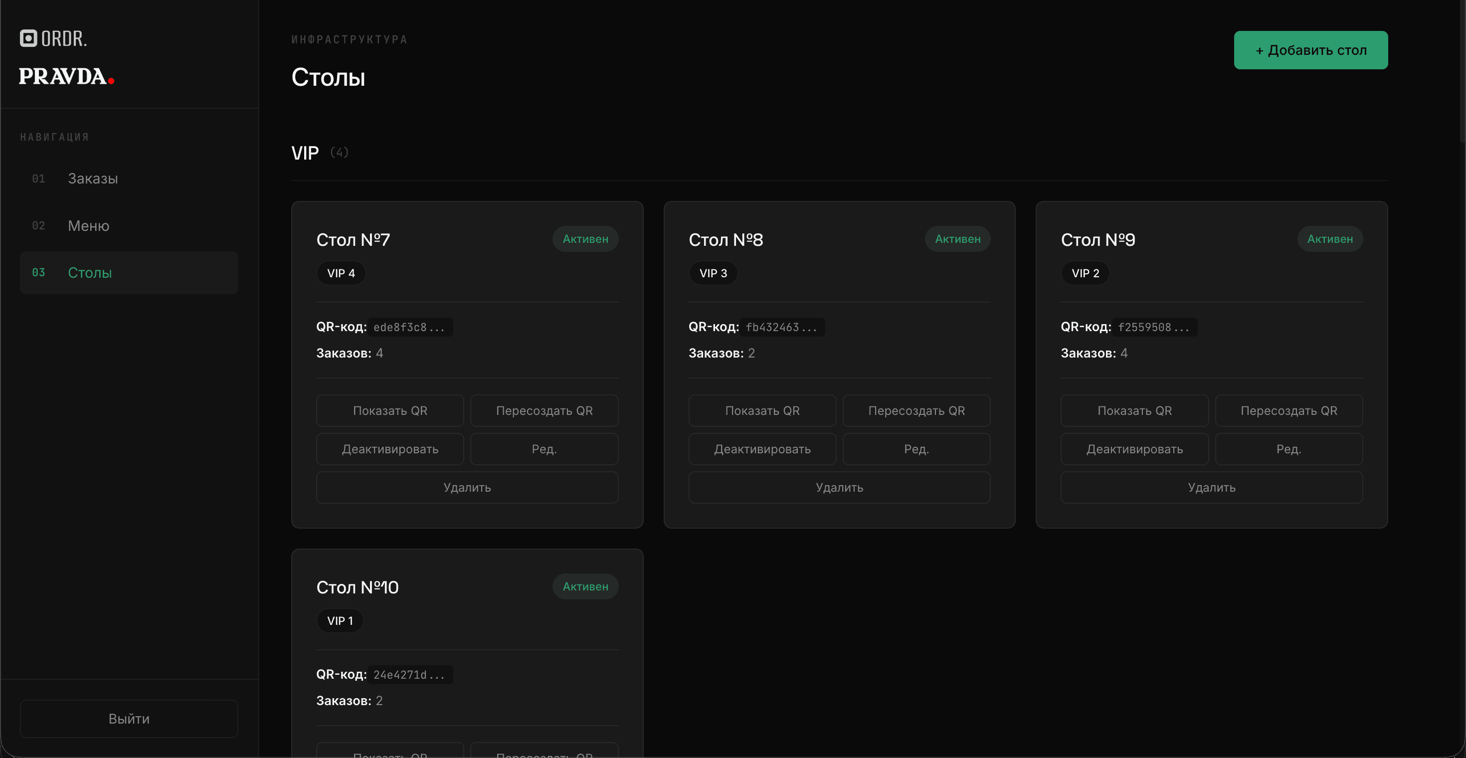Show QR for Стол №7
Image resolution: width=1466 pixels, height=758 pixels.
390,410
